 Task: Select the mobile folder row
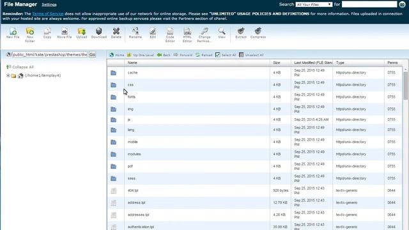click(x=254, y=142)
